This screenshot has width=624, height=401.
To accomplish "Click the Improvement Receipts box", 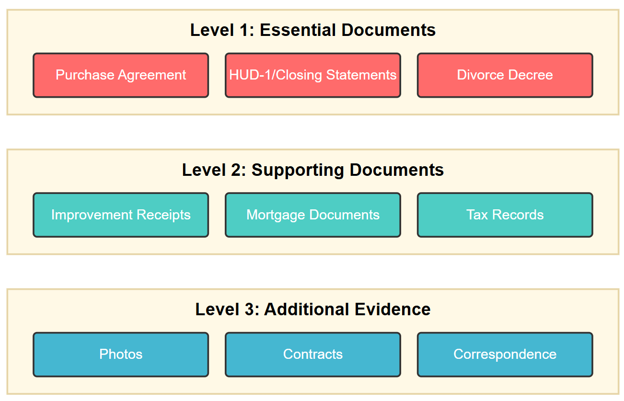I will click(x=120, y=215).
